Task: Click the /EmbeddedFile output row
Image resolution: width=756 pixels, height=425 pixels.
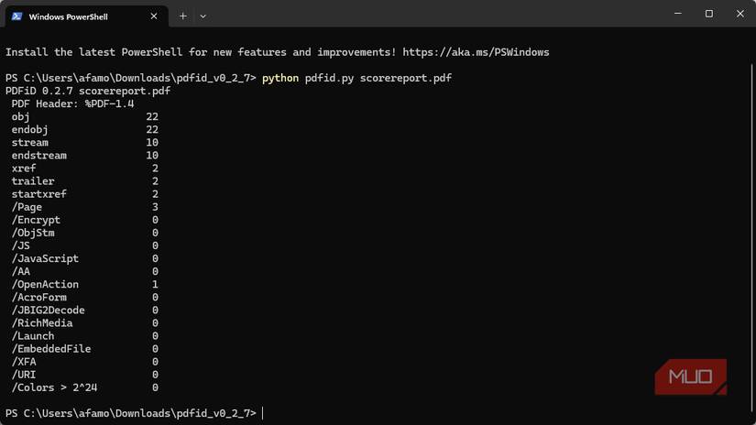Action: click(51, 349)
